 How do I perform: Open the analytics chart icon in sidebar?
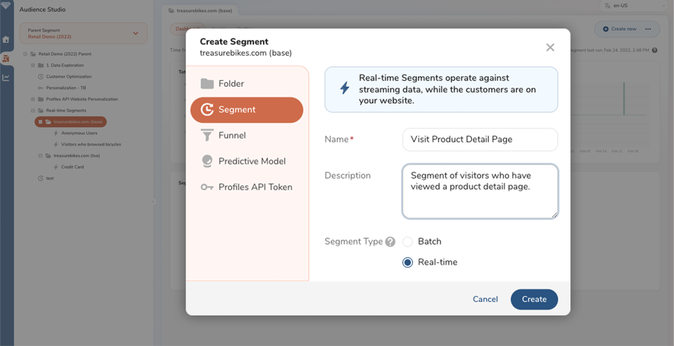(6, 78)
